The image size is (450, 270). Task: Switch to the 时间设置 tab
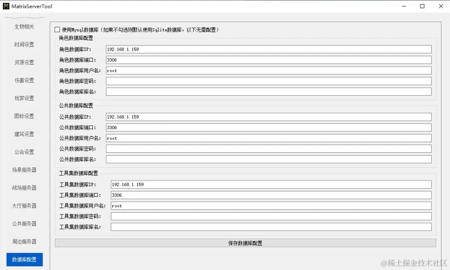pyautogui.click(x=25, y=45)
